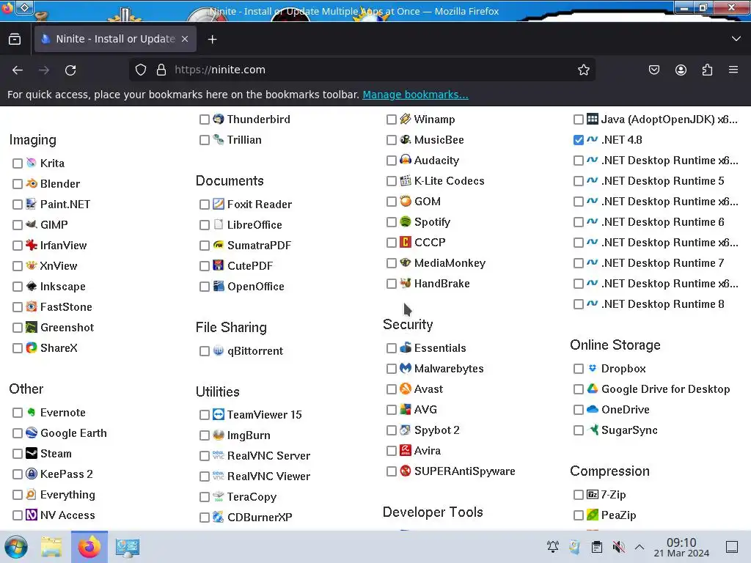This screenshot has height=563, width=751.
Task: Click the Malwarebytes icon
Action: [x=406, y=368]
